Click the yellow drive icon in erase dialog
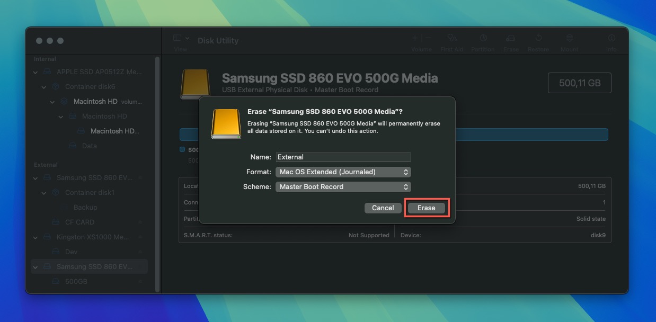This screenshot has height=322, width=656. 226,124
